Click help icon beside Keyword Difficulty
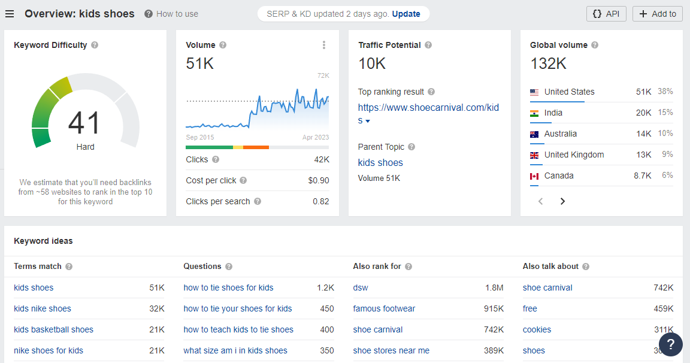The width and height of the screenshot is (690, 363). tap(95, 45)
